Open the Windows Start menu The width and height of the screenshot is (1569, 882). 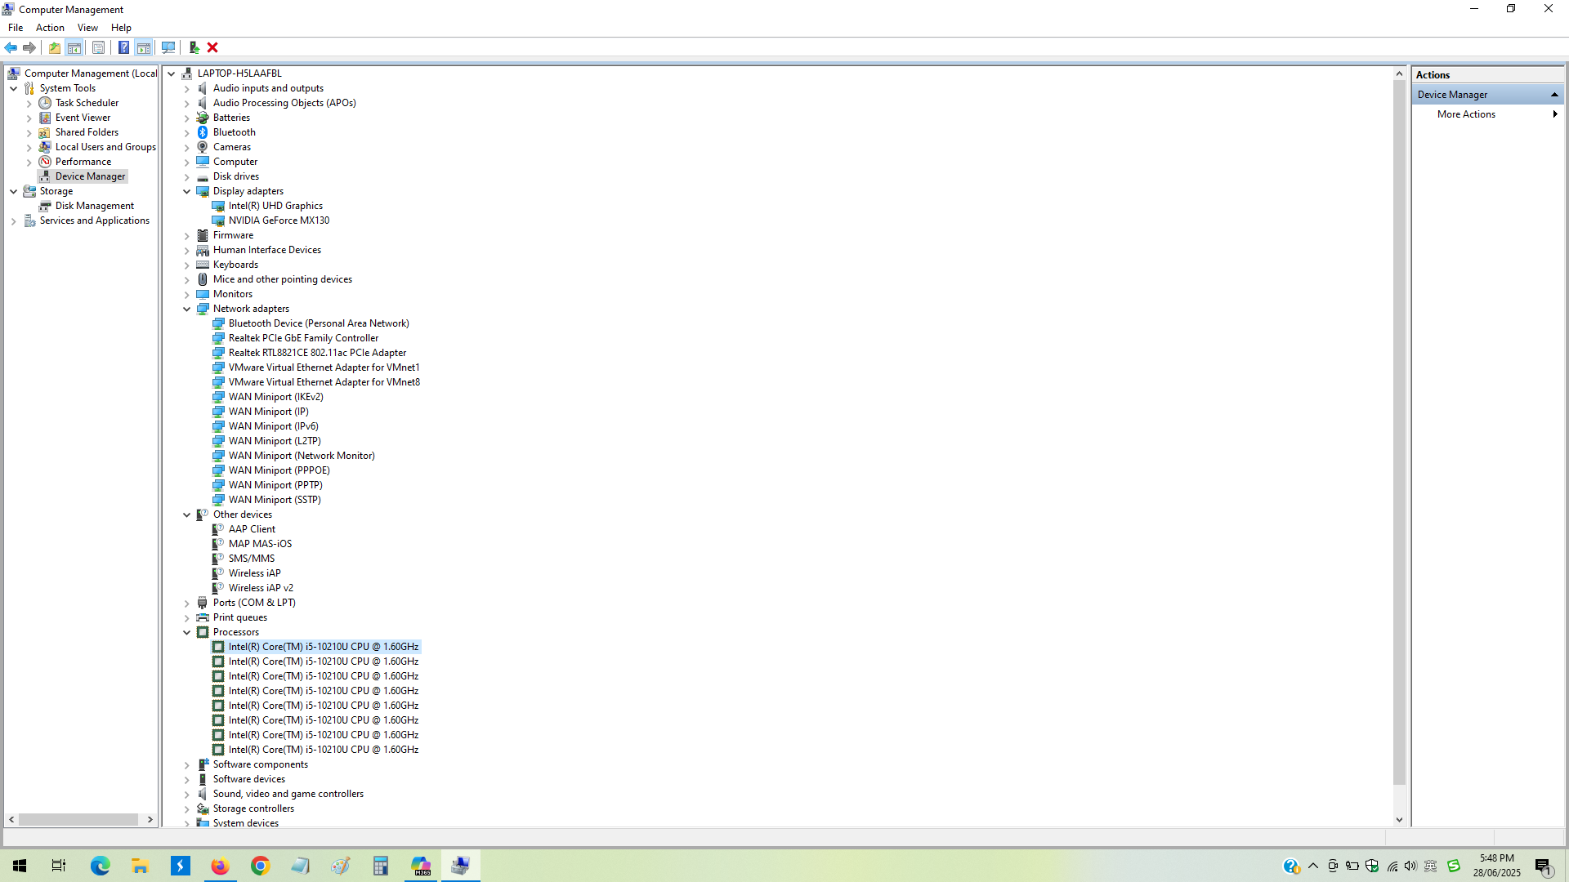[x=20, y=866]
